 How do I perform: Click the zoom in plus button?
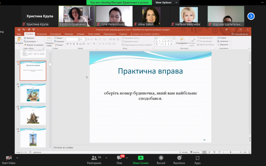[241, 152]
